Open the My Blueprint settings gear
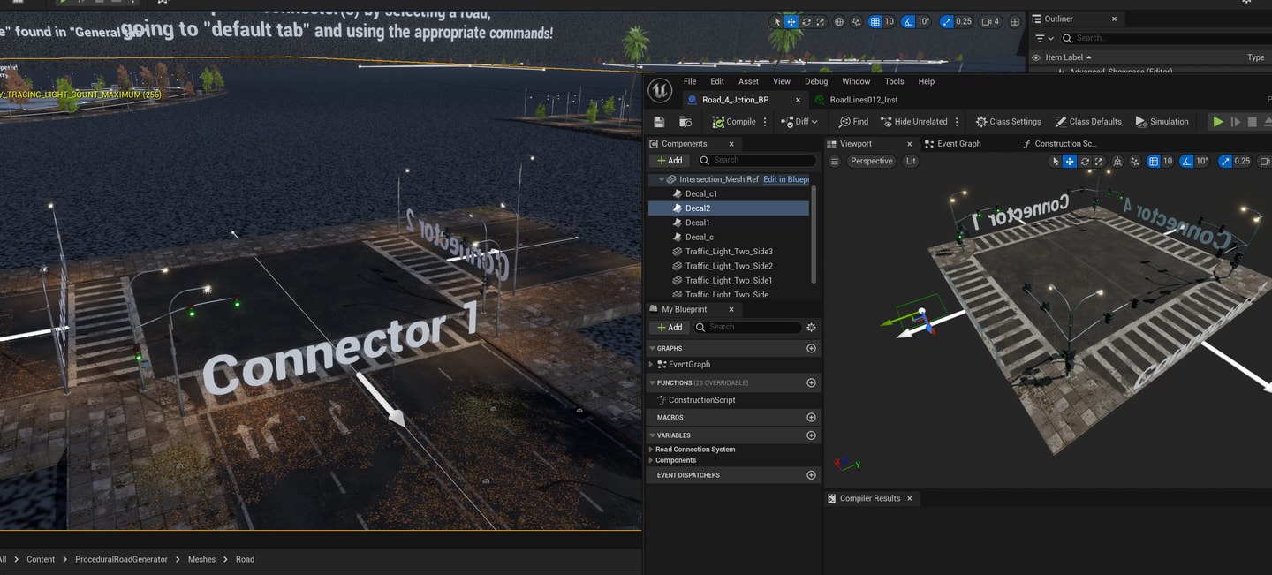Viewport: 1272px width, 575px height. pos(811,327)
